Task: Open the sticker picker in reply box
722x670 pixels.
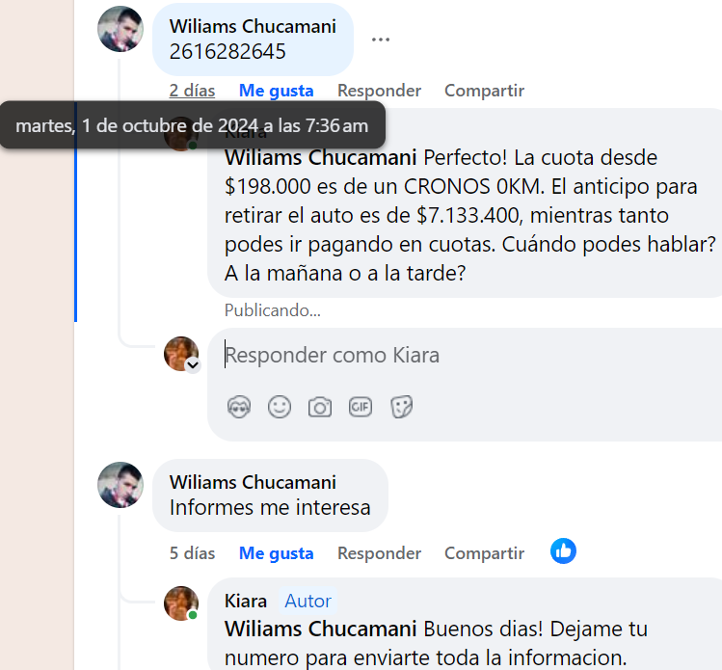Action: (x=401, y=407)
